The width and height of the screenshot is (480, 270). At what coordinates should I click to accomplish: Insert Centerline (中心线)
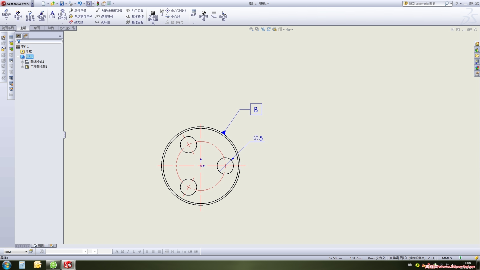tap(173, 16)
